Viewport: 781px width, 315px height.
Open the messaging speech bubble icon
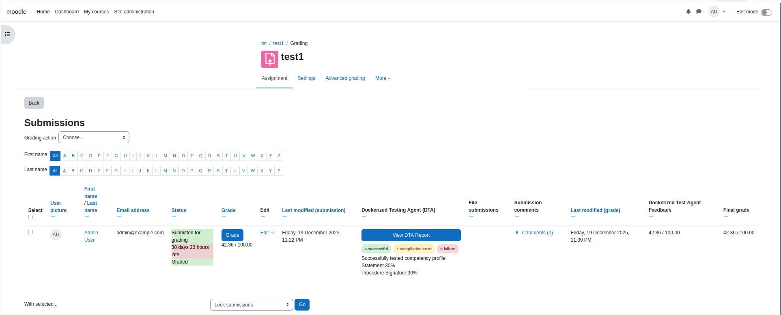[699, 12]
